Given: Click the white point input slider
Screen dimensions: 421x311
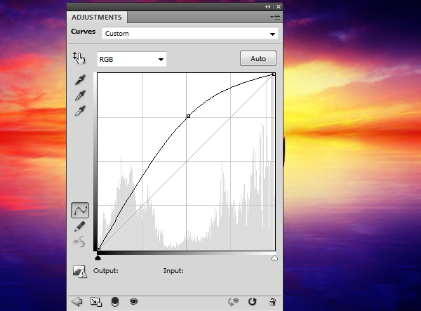Looking at the screenshot, I should 274,258.
